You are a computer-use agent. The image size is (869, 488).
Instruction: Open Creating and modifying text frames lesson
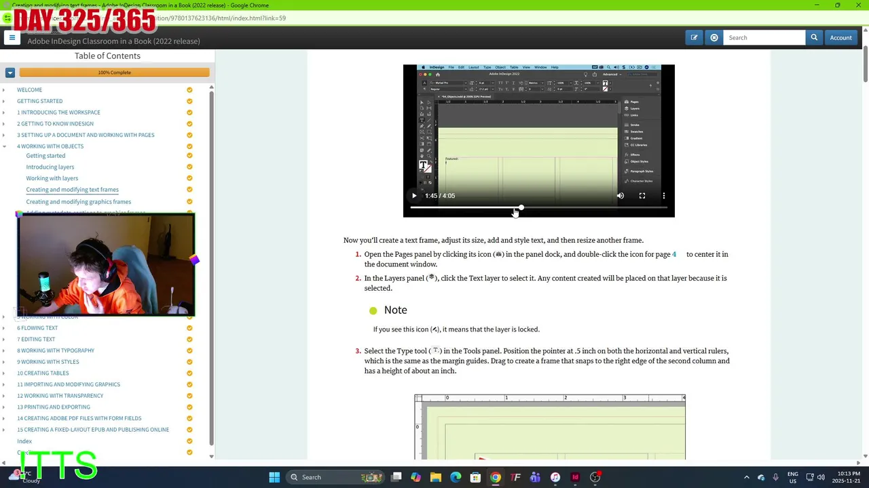point(72,190)
